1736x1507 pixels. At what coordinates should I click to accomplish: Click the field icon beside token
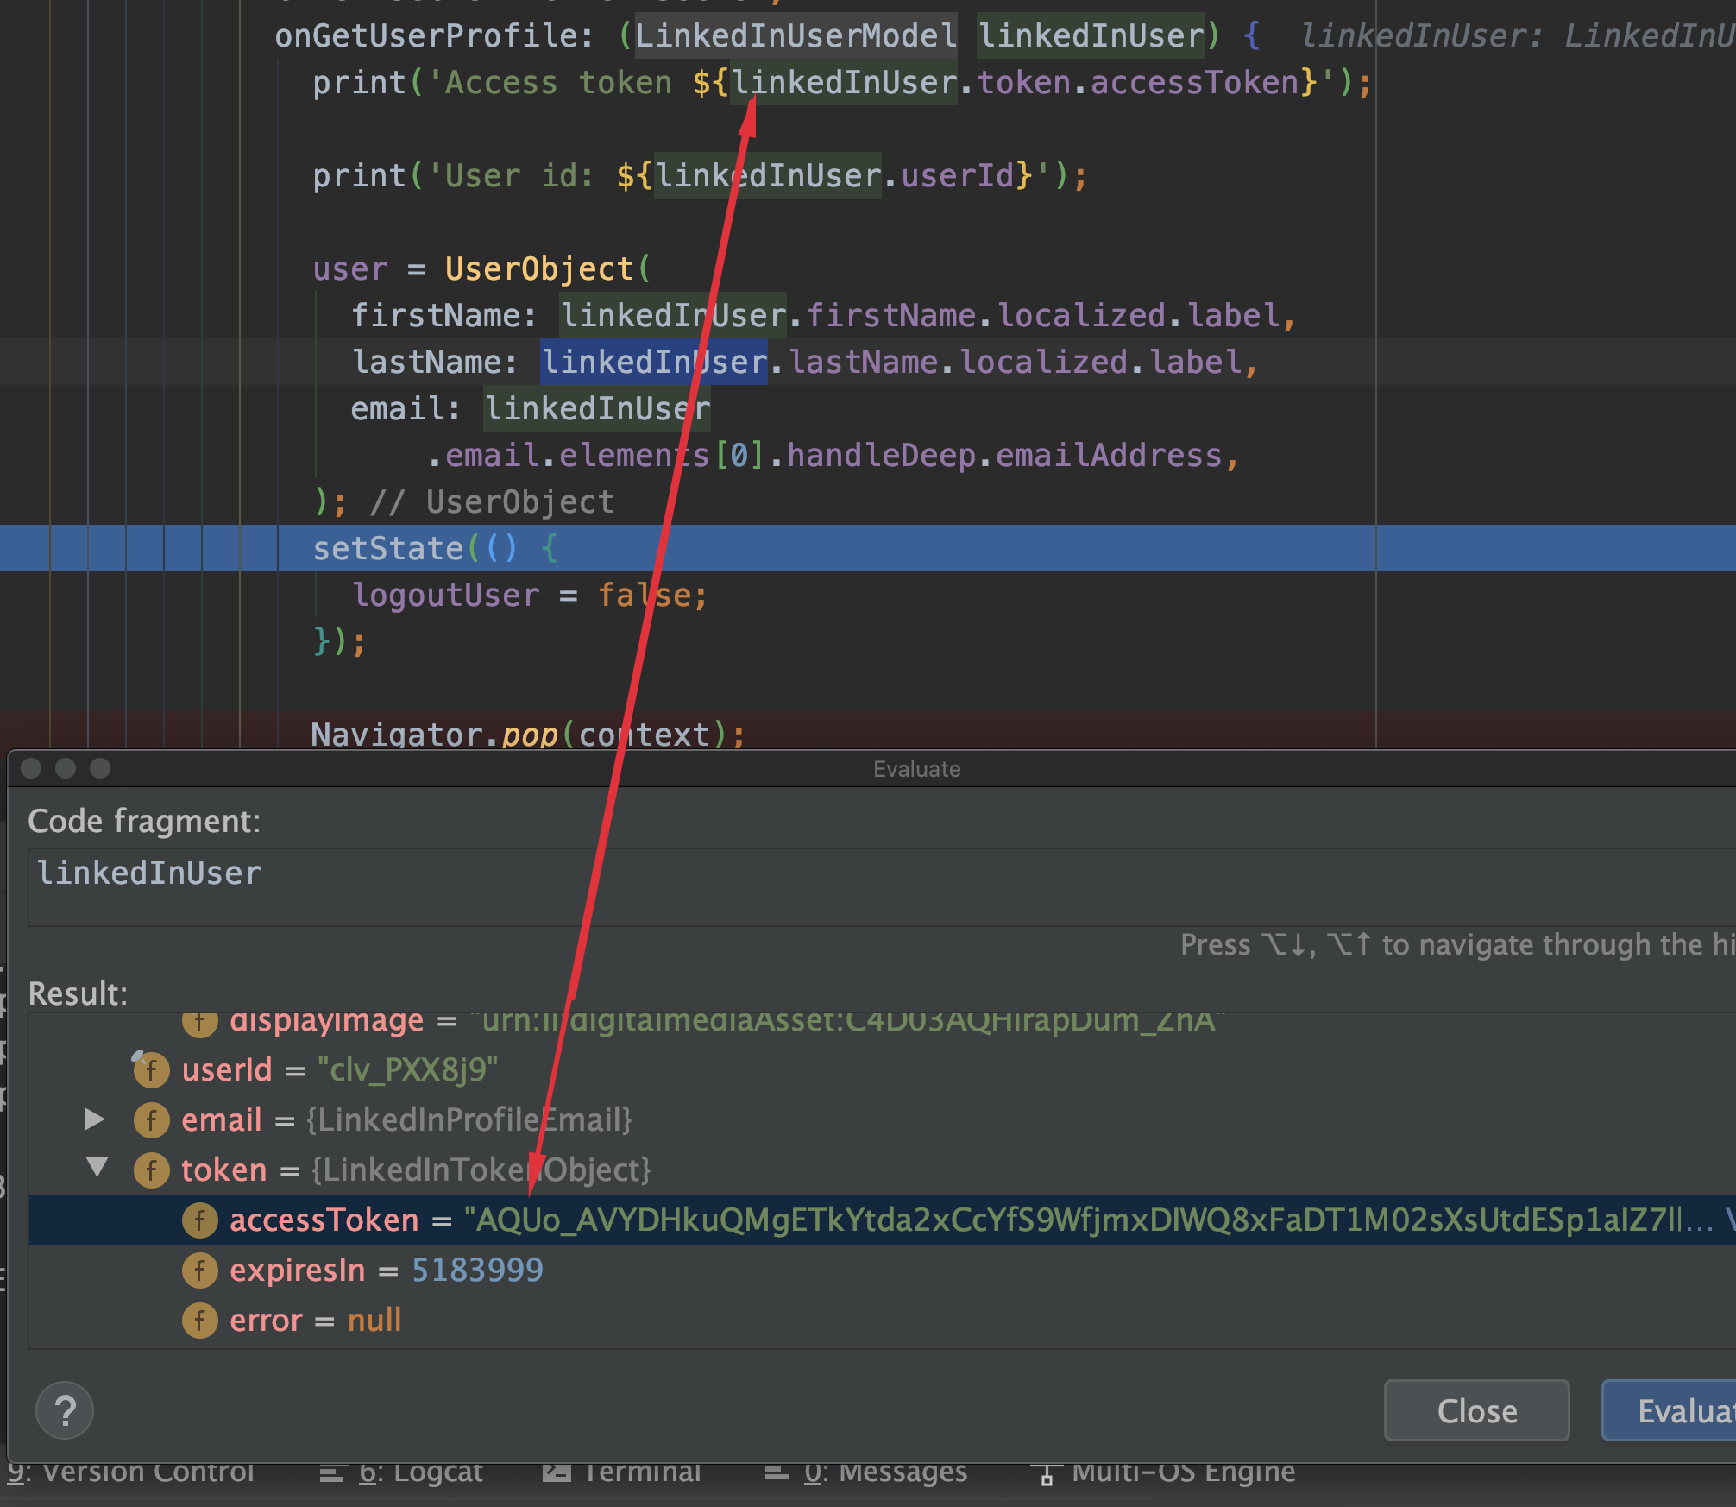click(x=151, y=1170)
